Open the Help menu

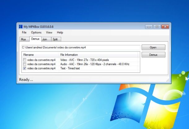pyautogui.click(x=60, y=32)
